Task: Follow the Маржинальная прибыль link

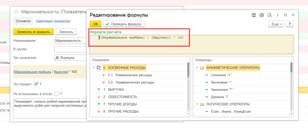Action: tap(32, 72)
